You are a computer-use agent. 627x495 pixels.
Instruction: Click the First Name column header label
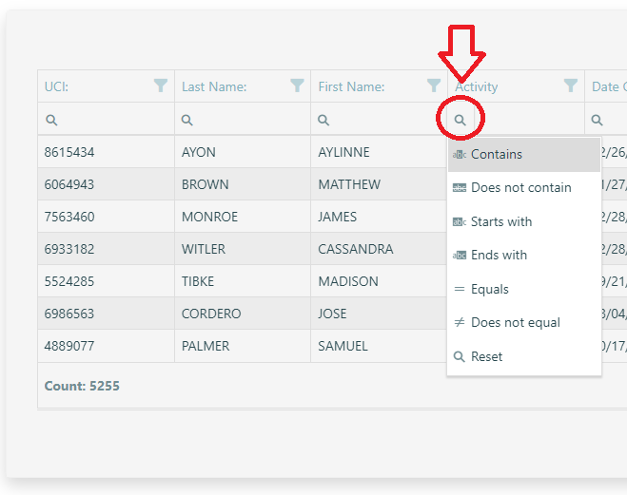(351, 86)
